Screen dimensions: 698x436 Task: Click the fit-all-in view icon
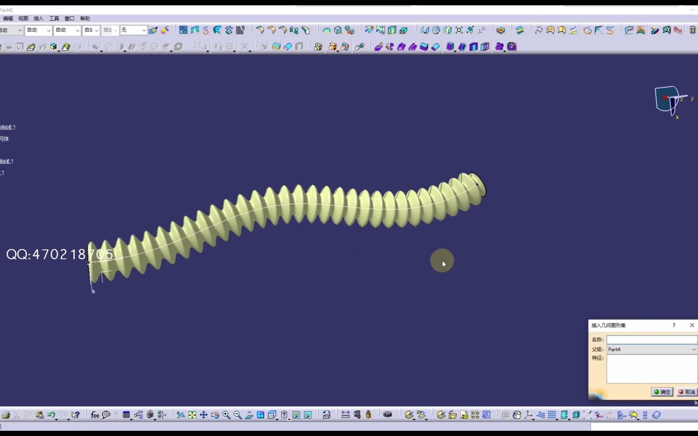click(192, 415)
